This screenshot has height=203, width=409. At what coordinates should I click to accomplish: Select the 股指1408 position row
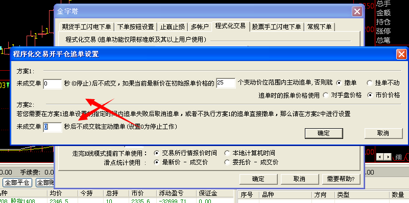point(116,200)
